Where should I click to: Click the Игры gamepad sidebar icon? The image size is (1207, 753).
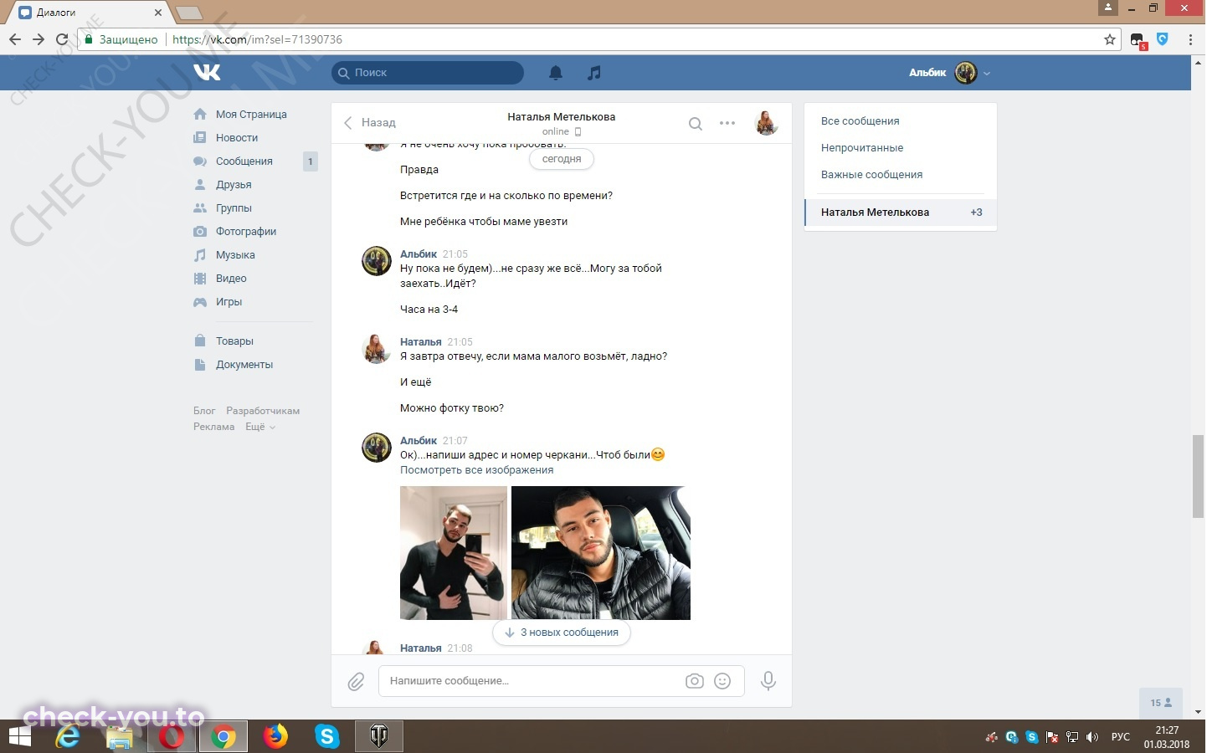pos(200,301)
